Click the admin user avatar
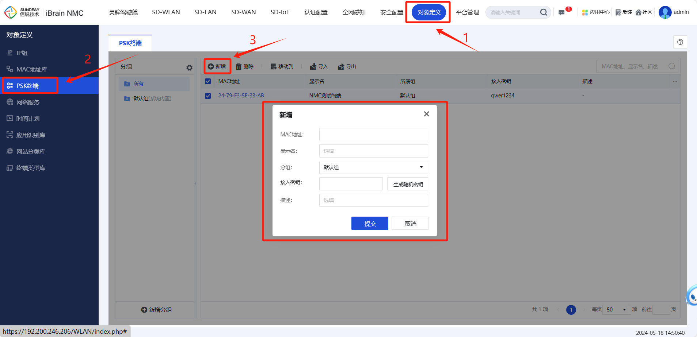 coord(665,12)
